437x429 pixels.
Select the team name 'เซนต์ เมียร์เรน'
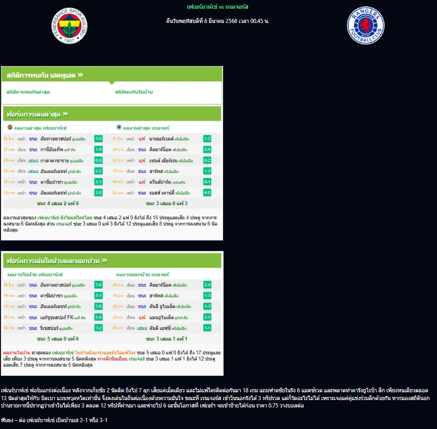164,161
